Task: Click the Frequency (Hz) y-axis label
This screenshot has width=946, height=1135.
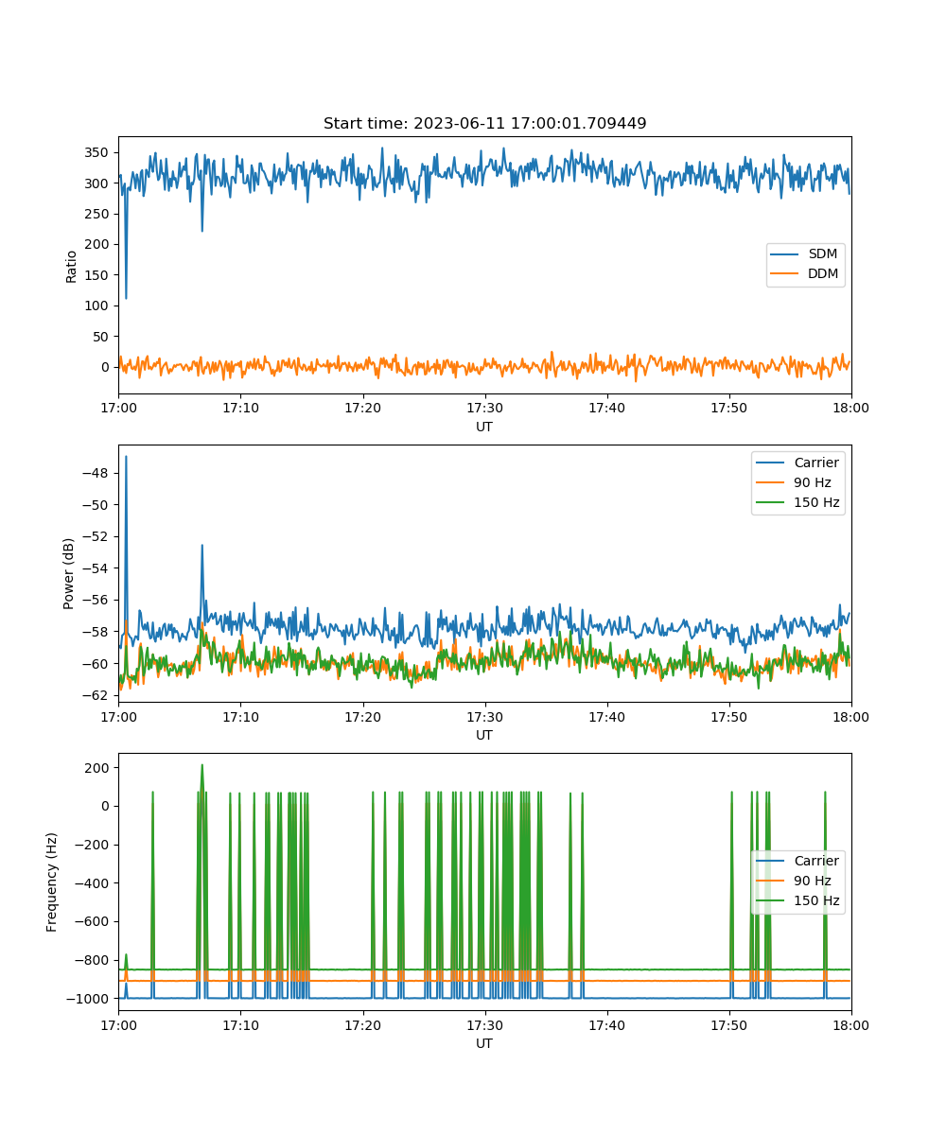Action: tap(53, 882)
